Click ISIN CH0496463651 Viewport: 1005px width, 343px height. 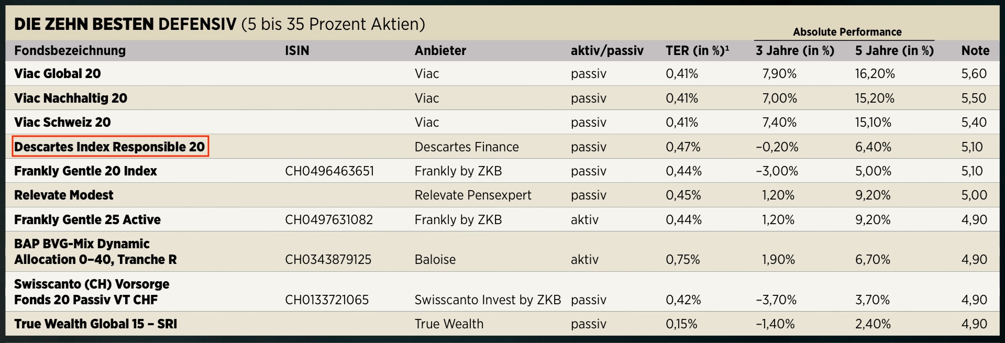tap(329, 171)
